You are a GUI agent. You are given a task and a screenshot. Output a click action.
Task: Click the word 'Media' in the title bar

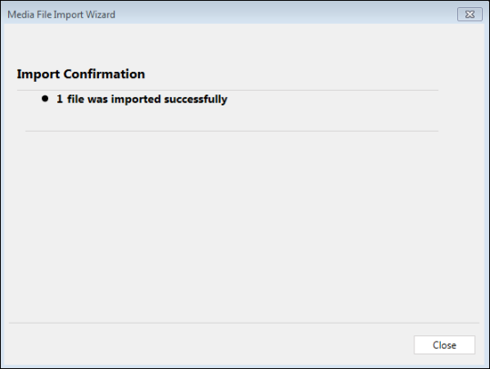[21, 15]
